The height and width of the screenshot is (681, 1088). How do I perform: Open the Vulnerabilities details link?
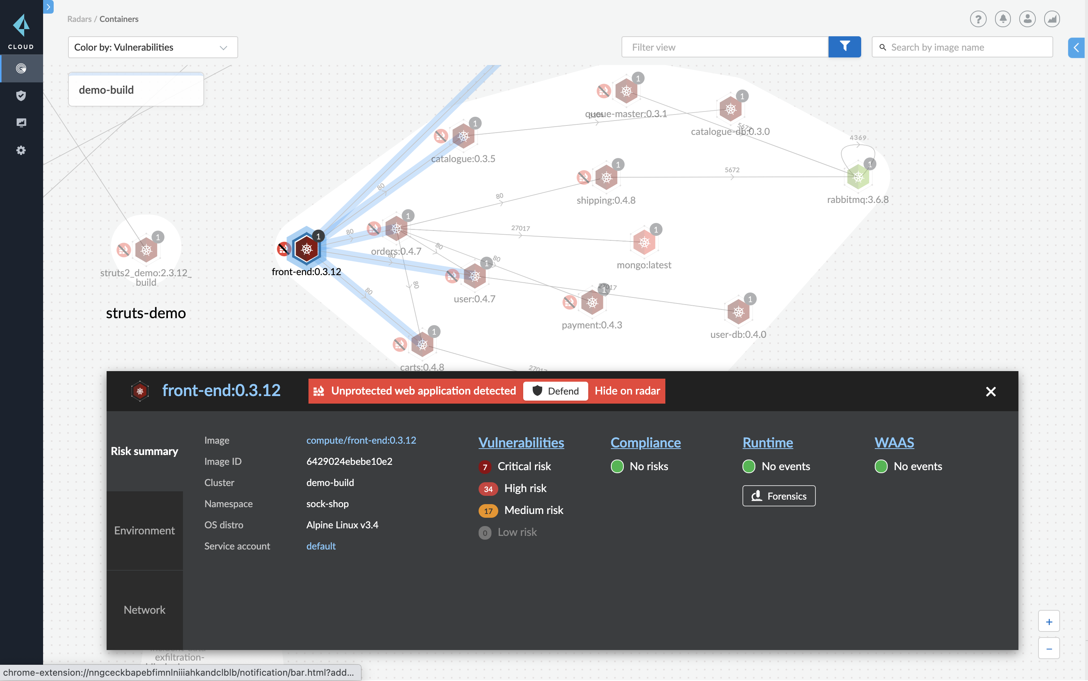pos(521,443)
